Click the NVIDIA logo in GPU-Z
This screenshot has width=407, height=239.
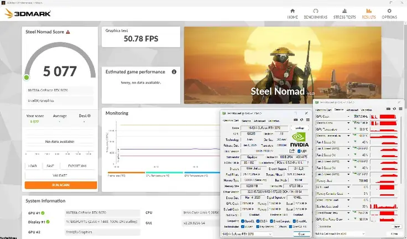pos(299,140)
